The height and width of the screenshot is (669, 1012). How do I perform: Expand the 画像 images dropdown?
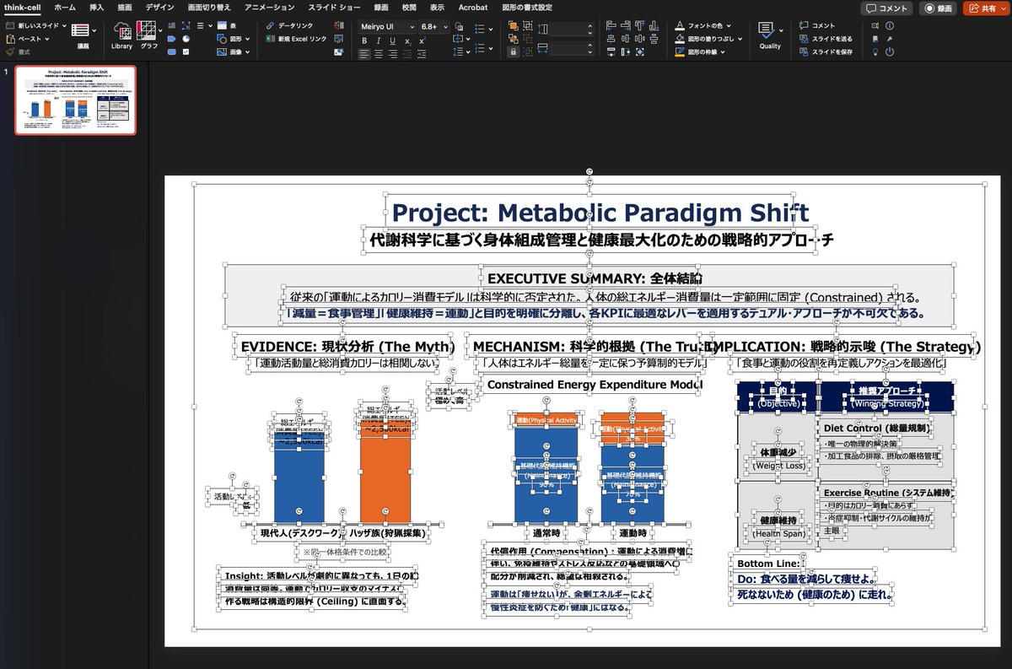(247, 52)
